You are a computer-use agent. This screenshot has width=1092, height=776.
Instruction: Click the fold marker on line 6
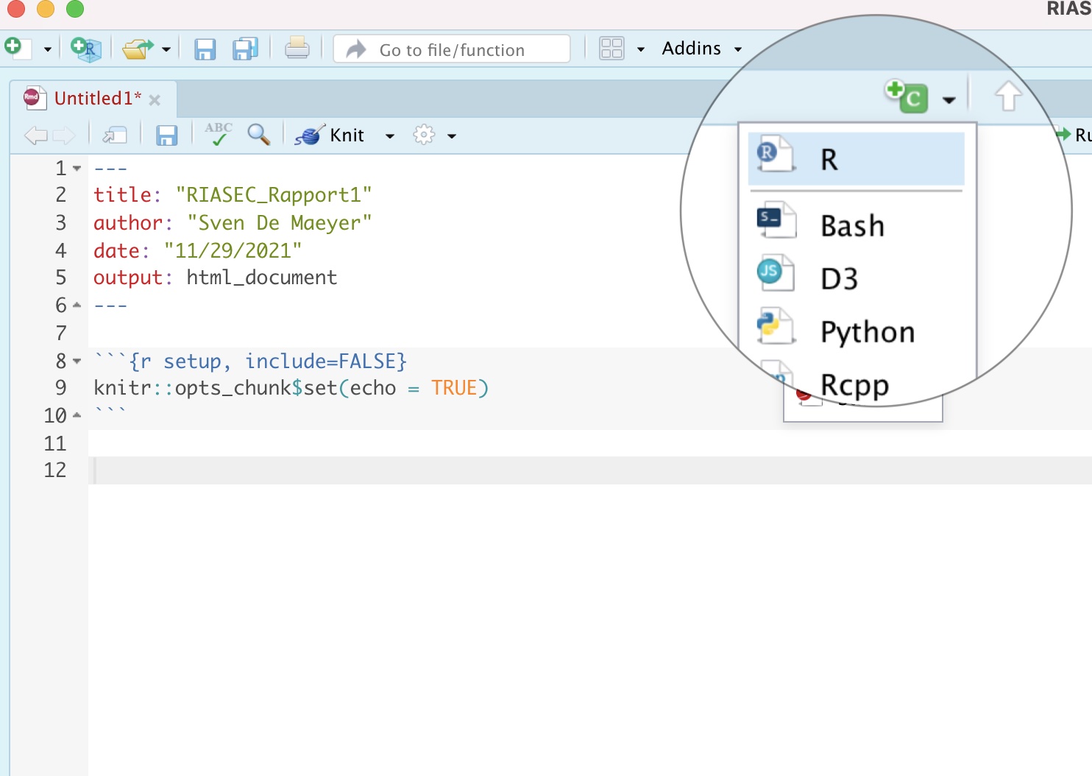77,306
